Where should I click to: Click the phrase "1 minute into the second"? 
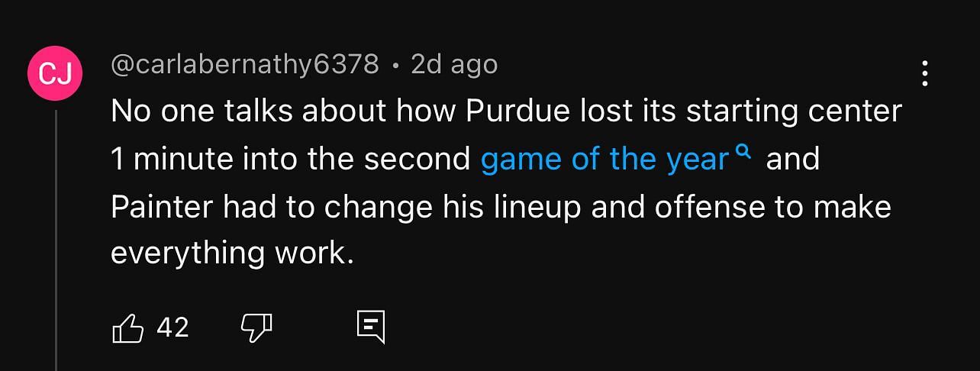pos(290,160)
